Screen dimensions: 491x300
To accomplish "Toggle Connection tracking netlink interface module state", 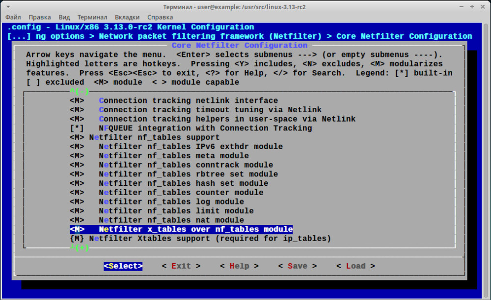I will (x=77, y=100).
